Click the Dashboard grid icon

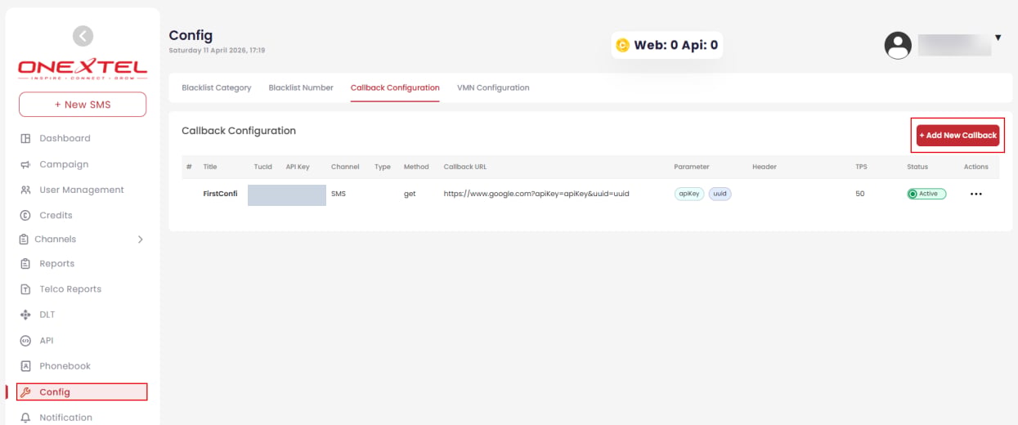25,139
